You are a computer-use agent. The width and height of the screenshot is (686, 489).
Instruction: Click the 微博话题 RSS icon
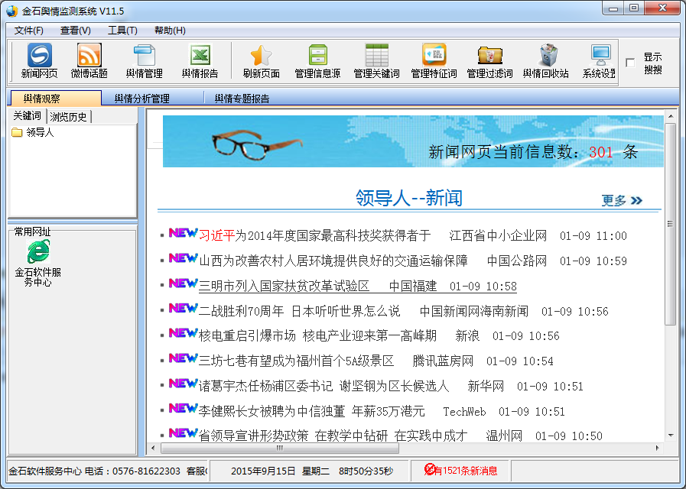click(x=89, y=61)
